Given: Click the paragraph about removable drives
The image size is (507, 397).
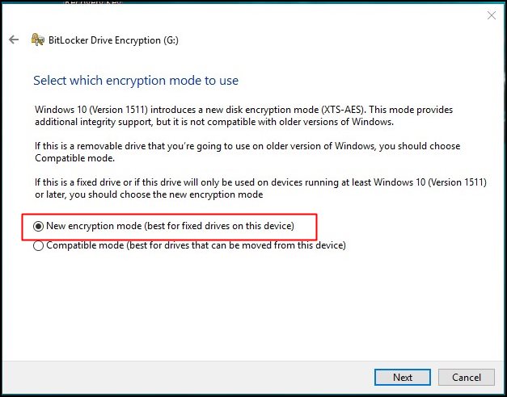Looking at the screenshot, I should (x=247, y=152).
